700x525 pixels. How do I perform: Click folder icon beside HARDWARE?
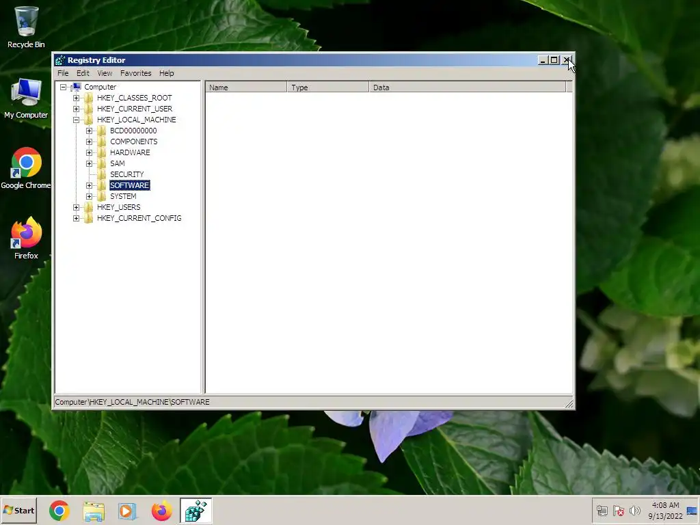(102, 152)
